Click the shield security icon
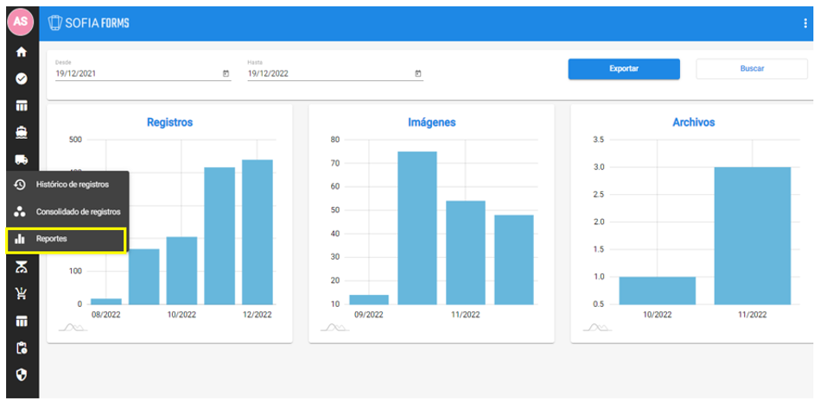 tap(21, 375)
